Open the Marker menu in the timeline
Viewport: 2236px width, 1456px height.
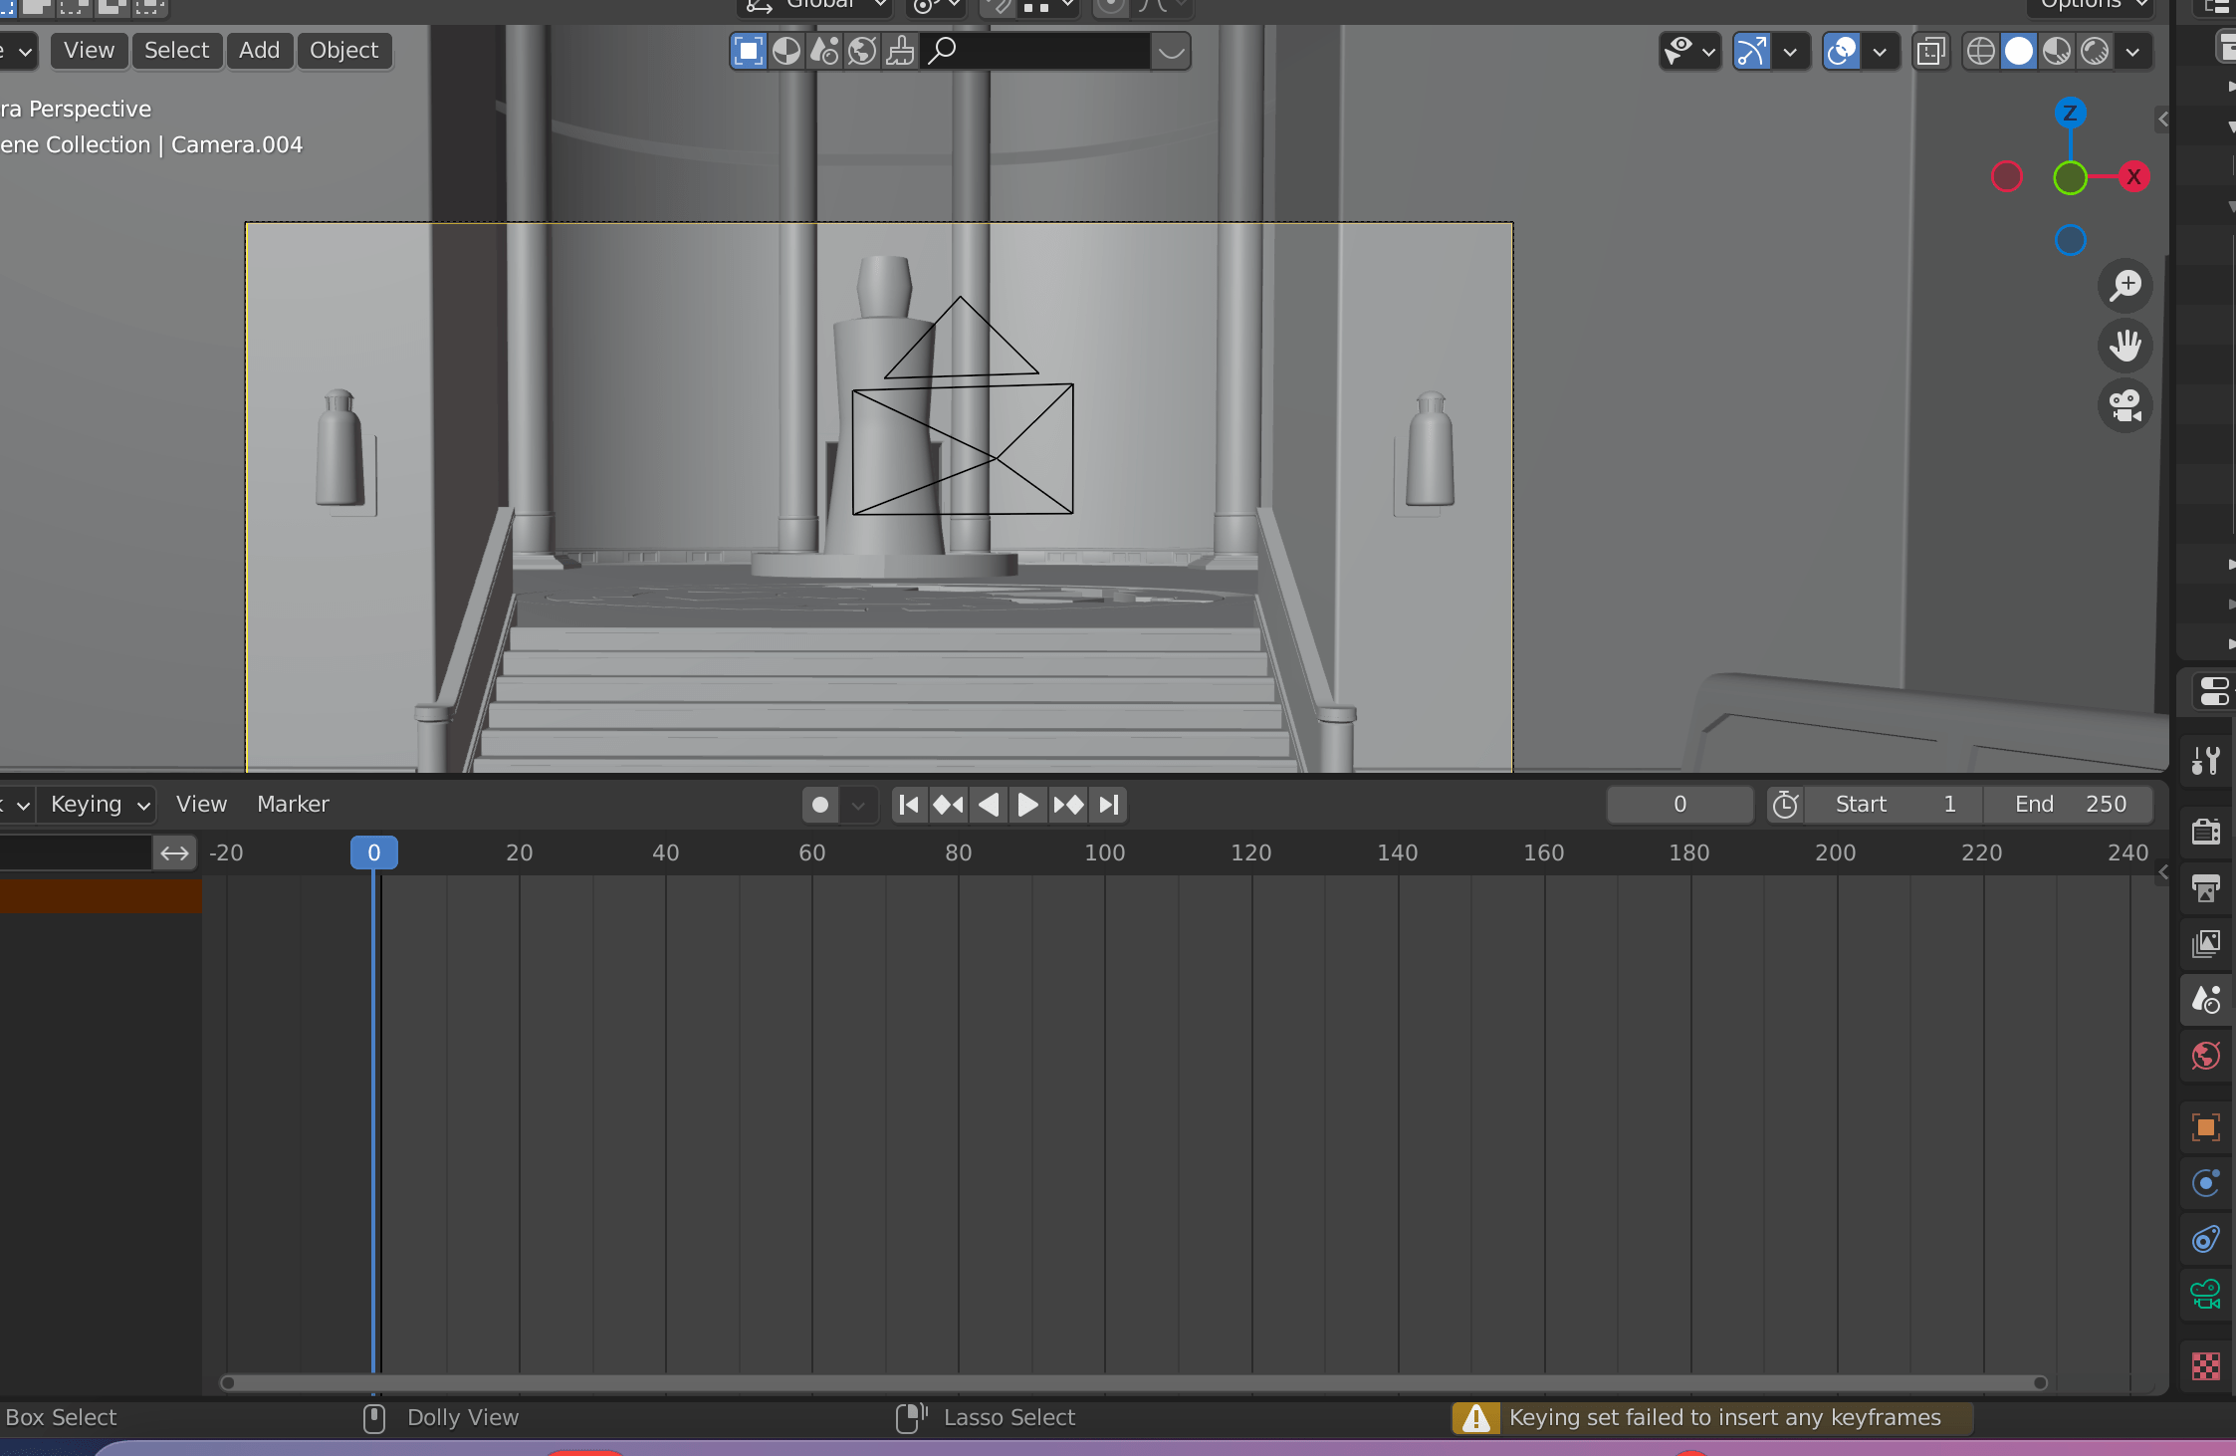[291, 804]
